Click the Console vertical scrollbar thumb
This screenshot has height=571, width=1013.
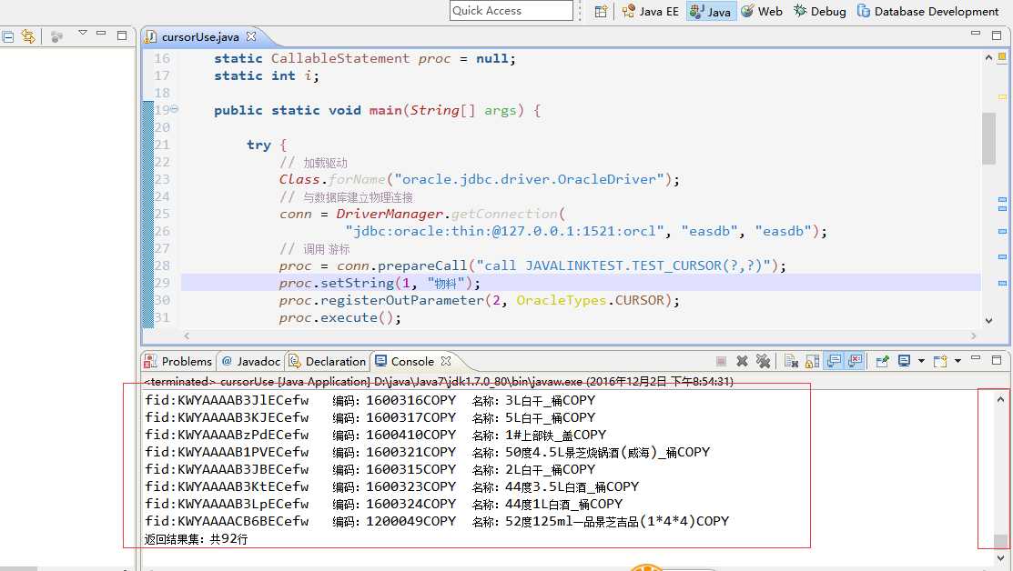1000,540
